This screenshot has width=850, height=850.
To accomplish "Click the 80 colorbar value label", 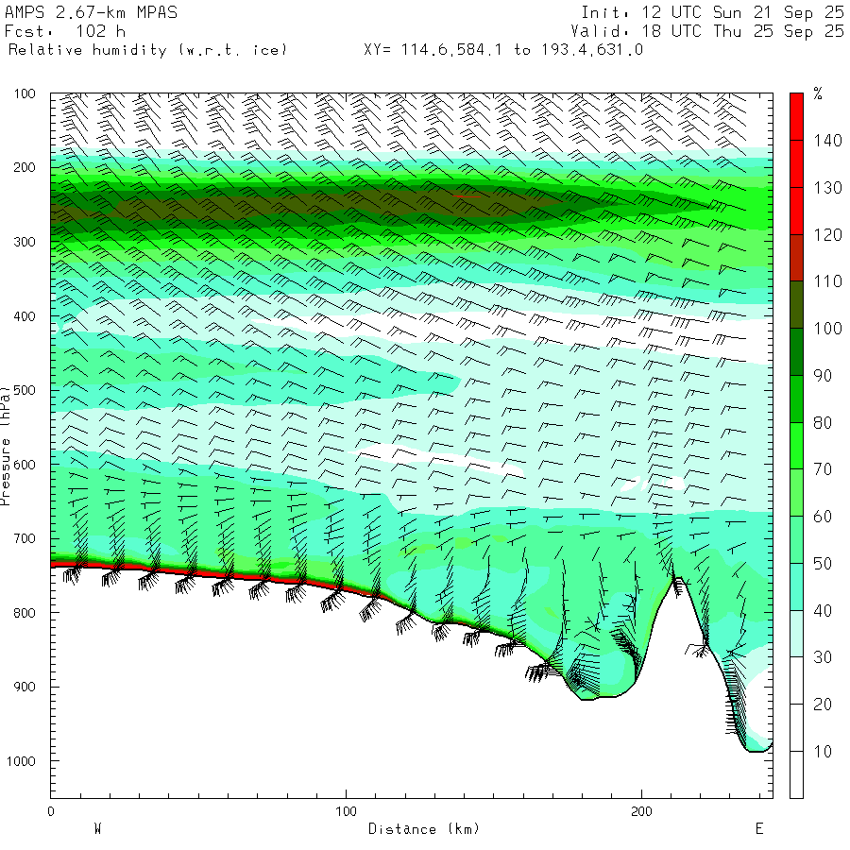I will (823, 423).
